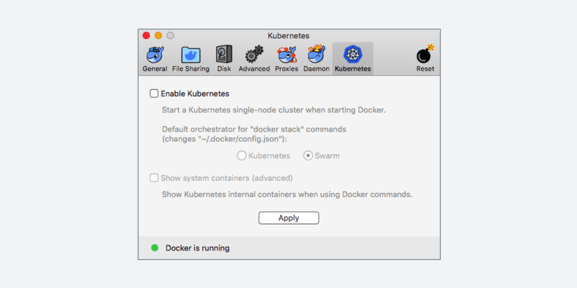Click the "Docker is running" status text

(x=197, y=248)
